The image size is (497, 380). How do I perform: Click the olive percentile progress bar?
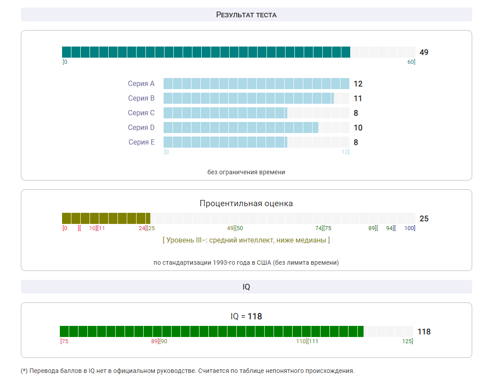pos(106,219)
